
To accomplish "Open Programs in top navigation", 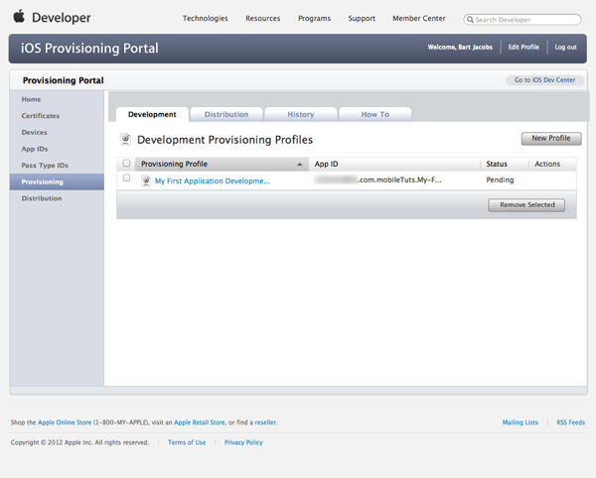I will (x=314, y=18).
